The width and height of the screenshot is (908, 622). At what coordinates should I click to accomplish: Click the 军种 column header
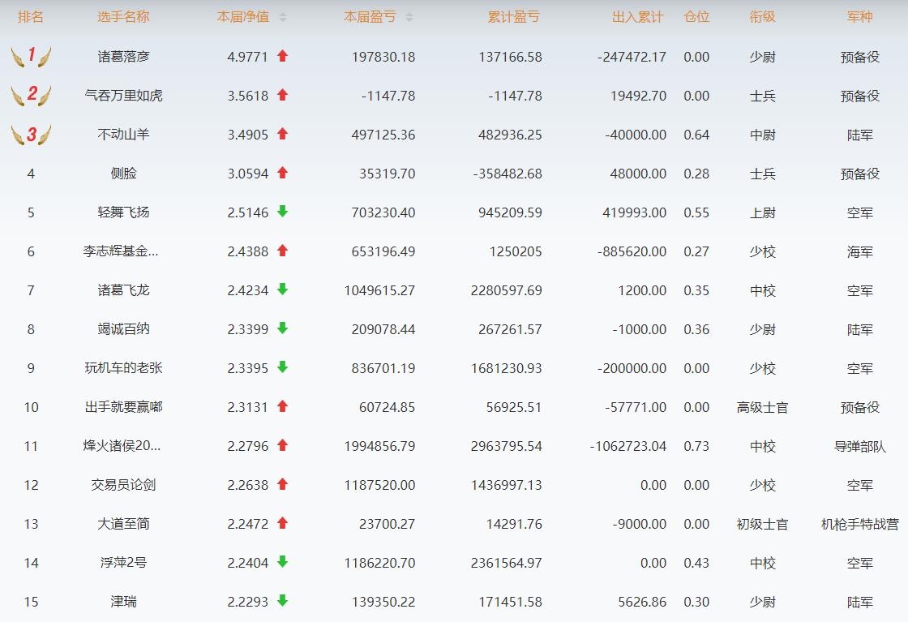859,17
